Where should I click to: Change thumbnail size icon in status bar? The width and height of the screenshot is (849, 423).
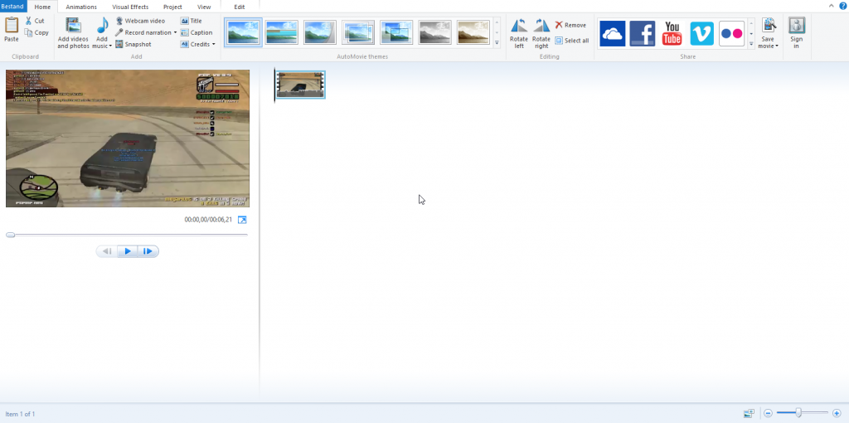[x=749, y=413]
